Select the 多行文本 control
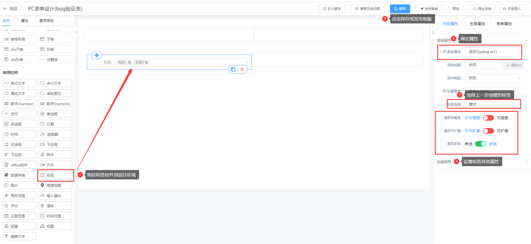531x244 pixels. [55, 83]
